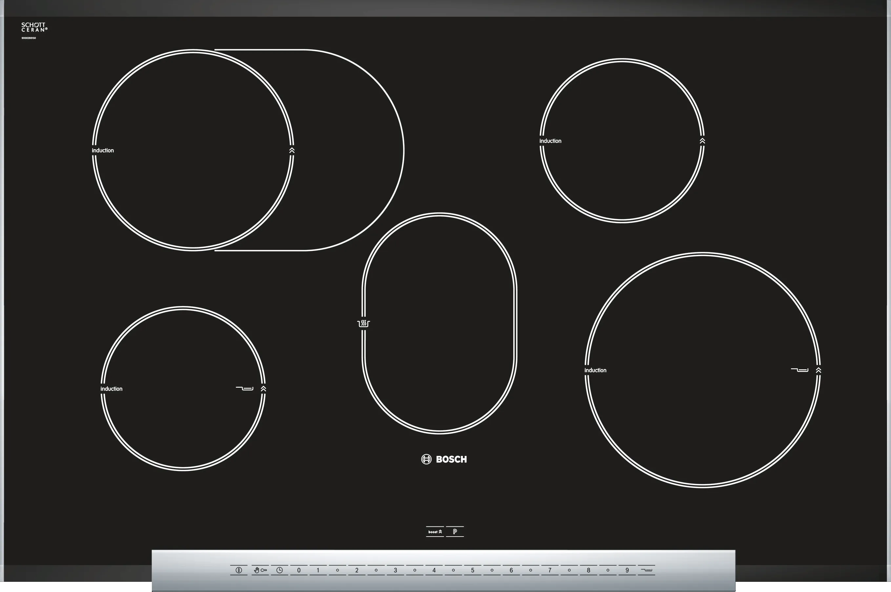Tap the half-step dot between 3 and 4
This screenshot has height=592, width=891.
(415, 570)
